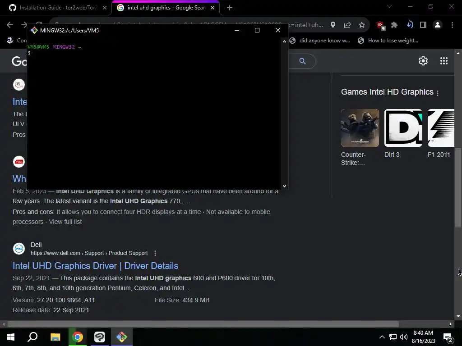Open Intel UHD Graphics Driver Details result
462x346 pixels.
(x=95, y=266)
